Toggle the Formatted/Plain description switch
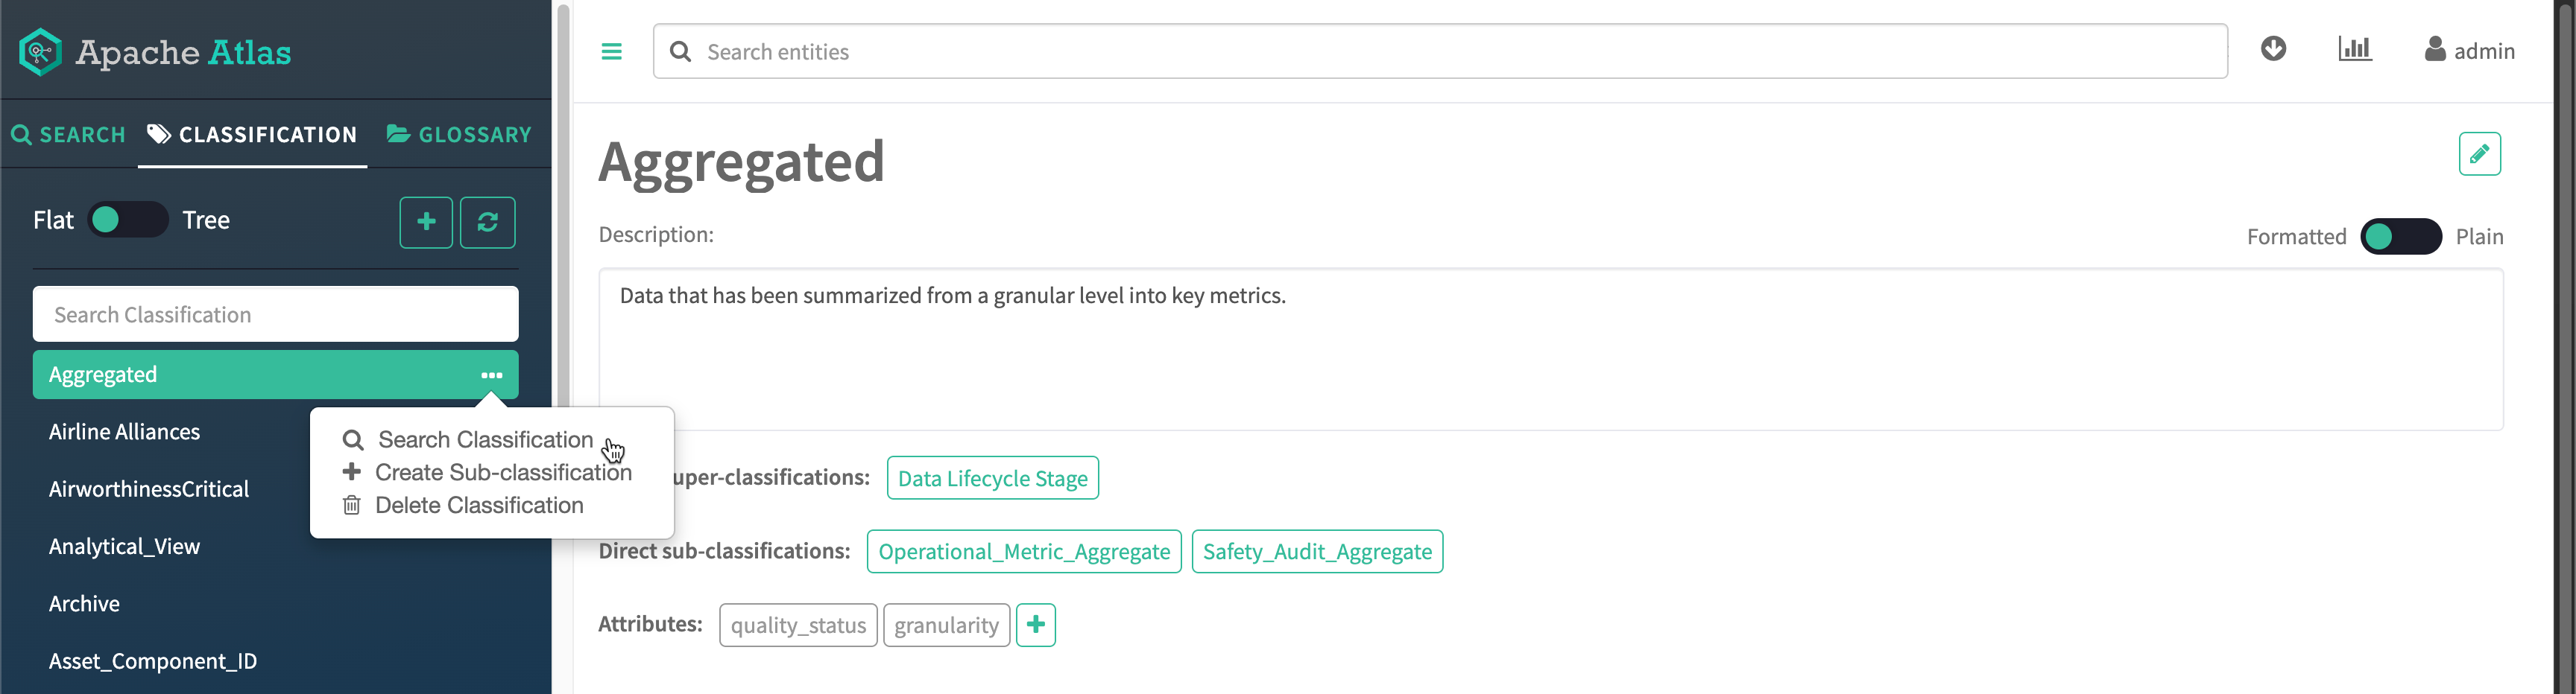The image size is (2576, 694). 2400,237
